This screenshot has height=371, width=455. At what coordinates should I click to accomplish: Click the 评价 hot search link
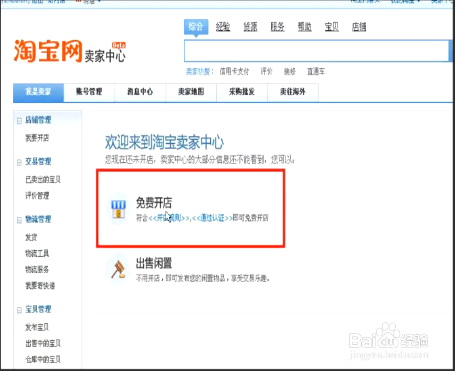point(266,71)
